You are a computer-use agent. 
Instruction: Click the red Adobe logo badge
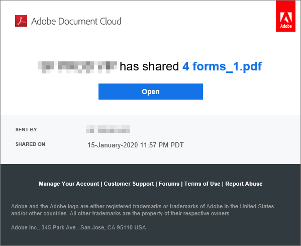pos(285,16)
